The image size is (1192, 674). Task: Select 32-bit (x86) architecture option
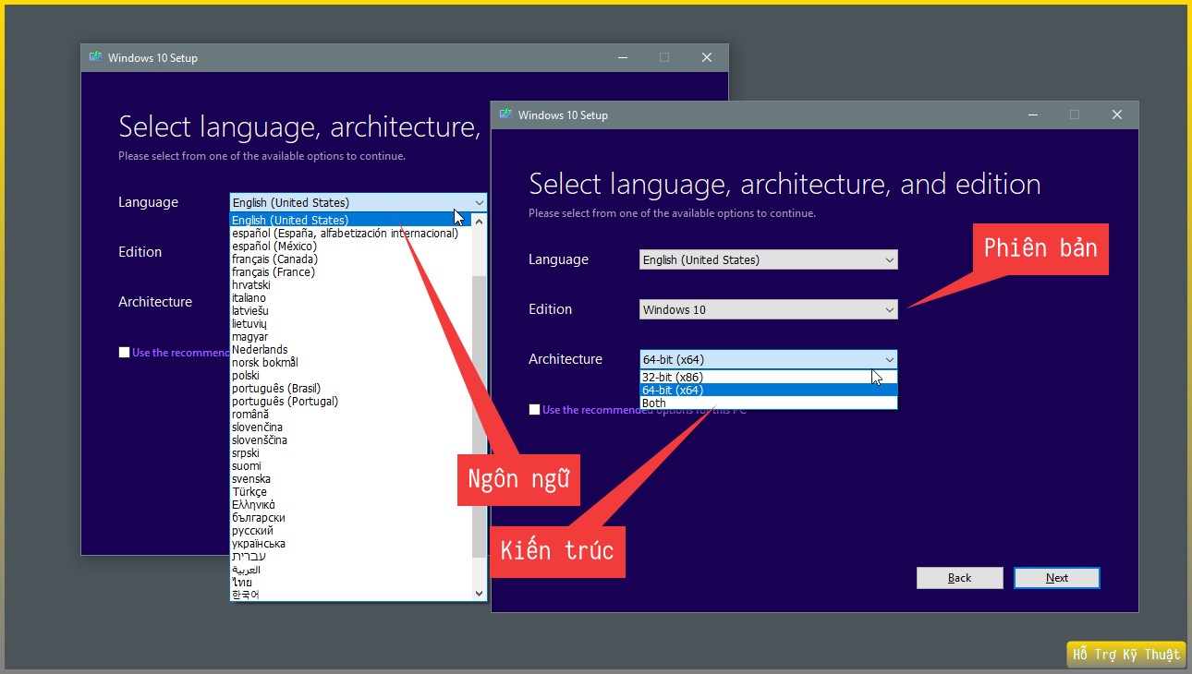pos(768,377)
